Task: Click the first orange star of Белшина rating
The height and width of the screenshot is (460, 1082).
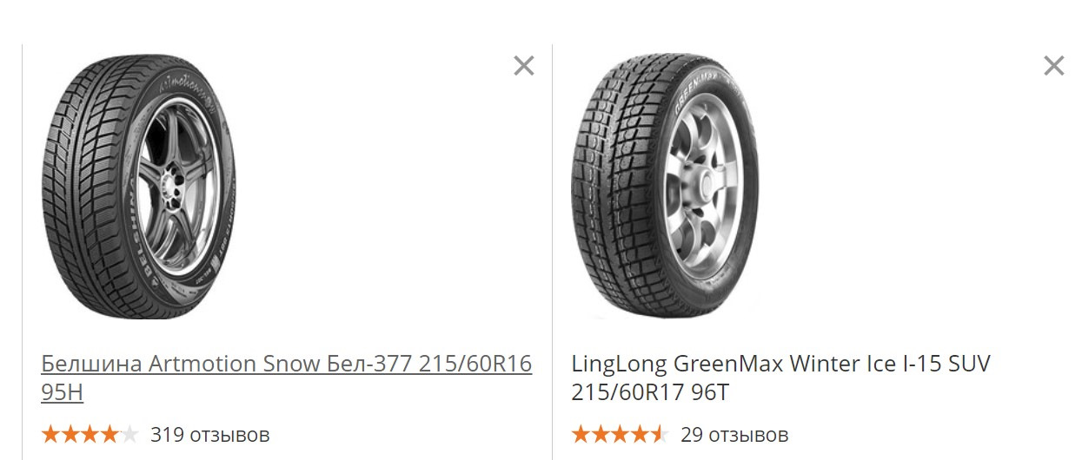Action: (x=50, y=434)
